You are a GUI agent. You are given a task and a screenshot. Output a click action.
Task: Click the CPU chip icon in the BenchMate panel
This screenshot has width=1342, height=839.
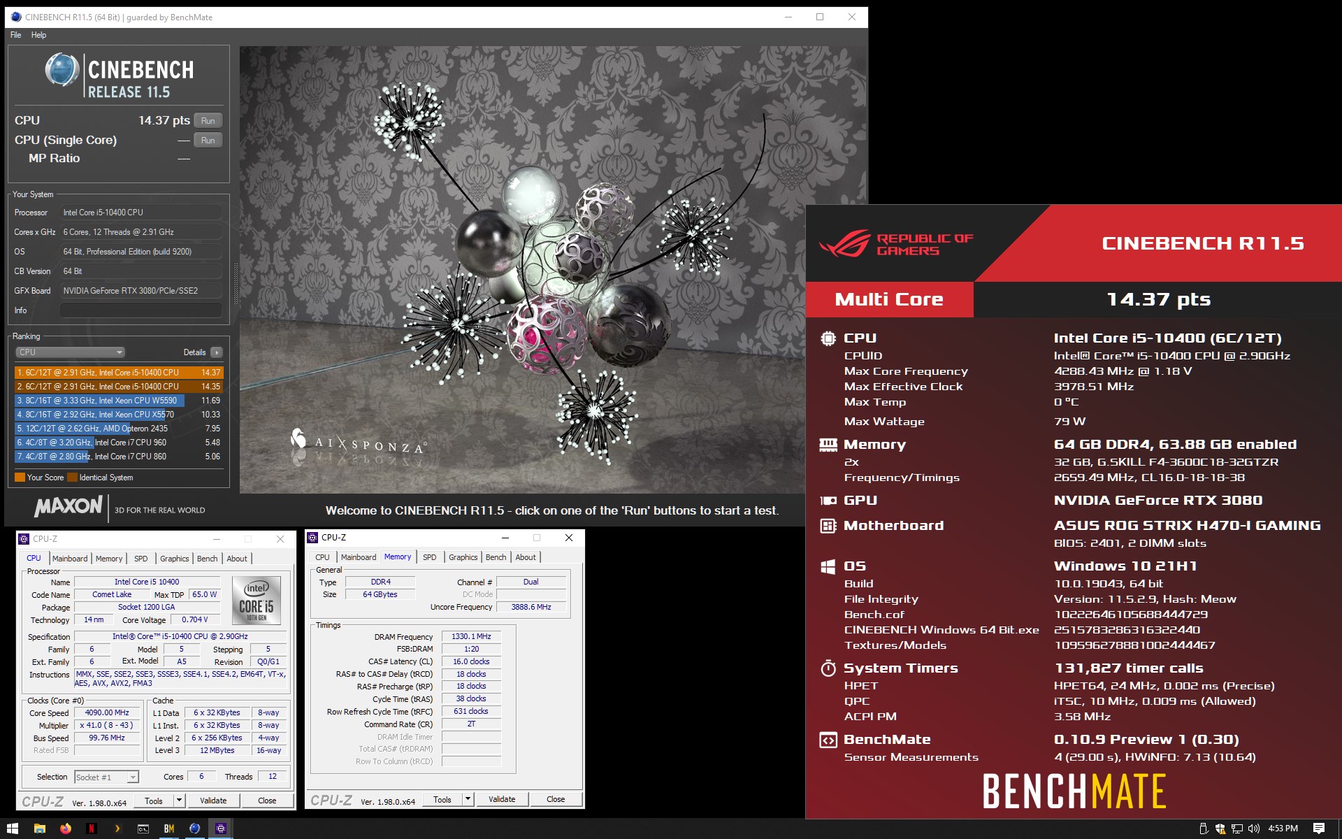pos(828,338)
